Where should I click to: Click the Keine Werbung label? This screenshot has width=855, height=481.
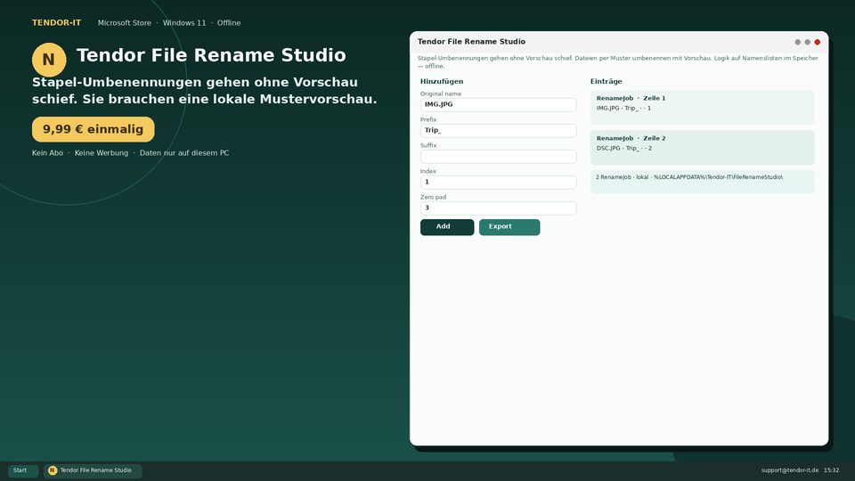tap(102, 153)
